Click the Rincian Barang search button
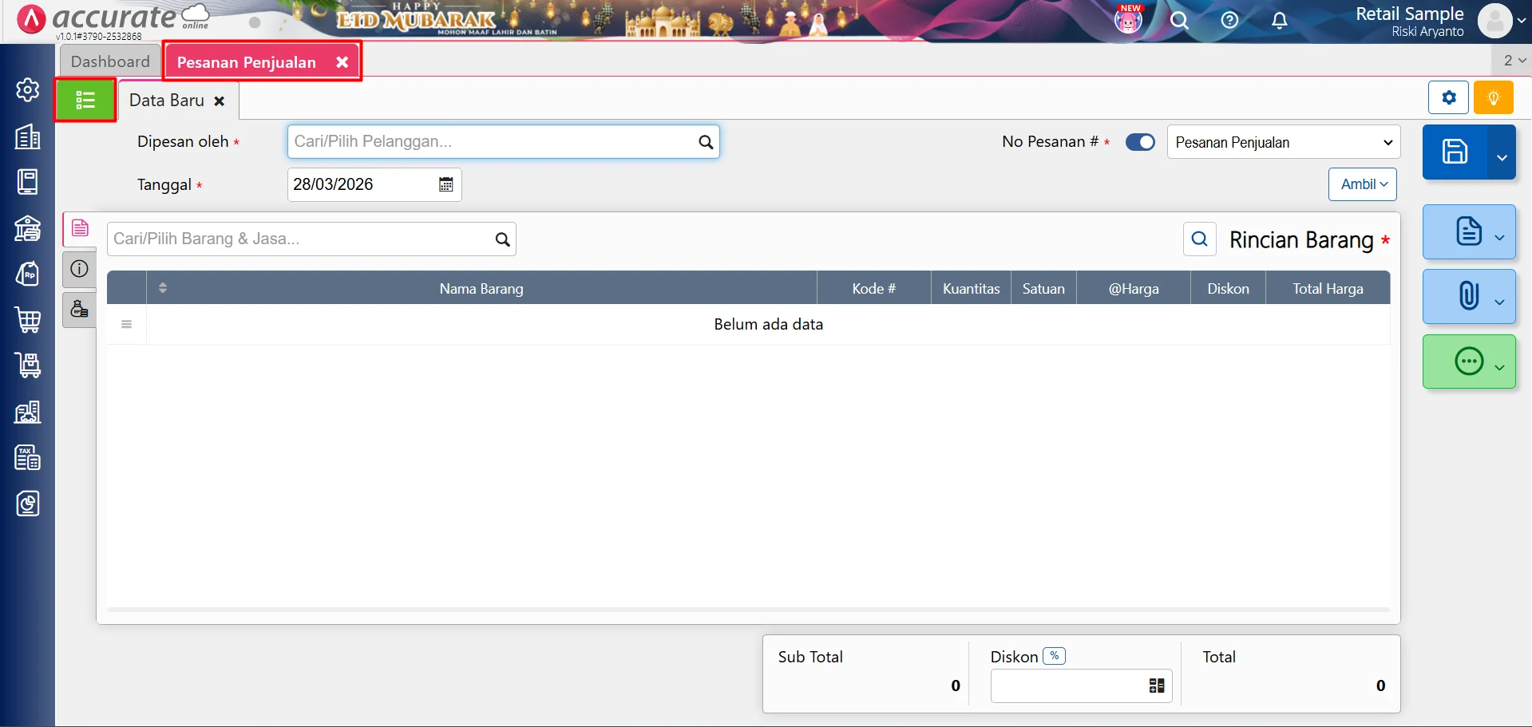Viewport: 1532px width, 727px height. click(x=1199, y=239)
